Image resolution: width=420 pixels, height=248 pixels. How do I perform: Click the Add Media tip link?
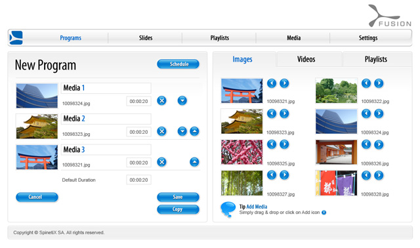(257, 207)
